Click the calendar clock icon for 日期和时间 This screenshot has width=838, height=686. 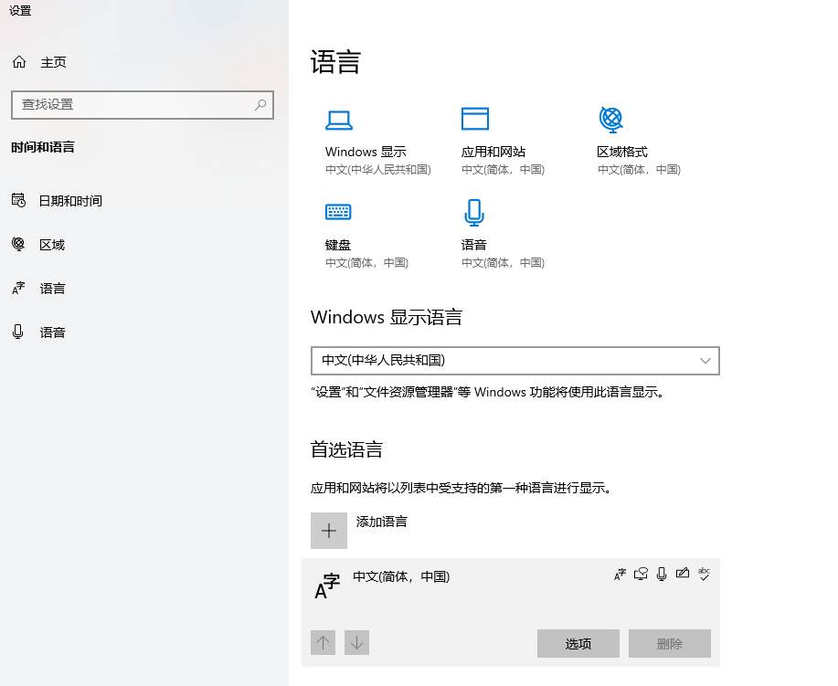18,200
